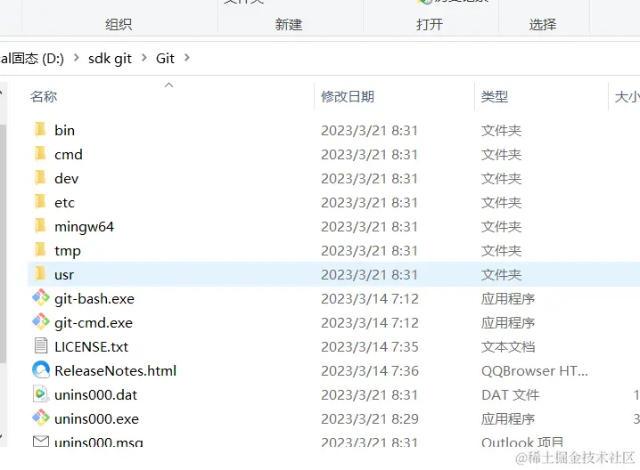Select the bin folder name
Image resolution: width=640 pixels, height=470 pixels.
coord(64,131)
